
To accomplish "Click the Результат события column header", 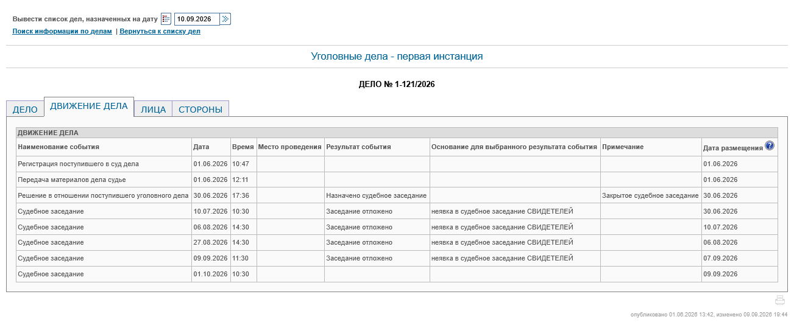I will (358, 147).
